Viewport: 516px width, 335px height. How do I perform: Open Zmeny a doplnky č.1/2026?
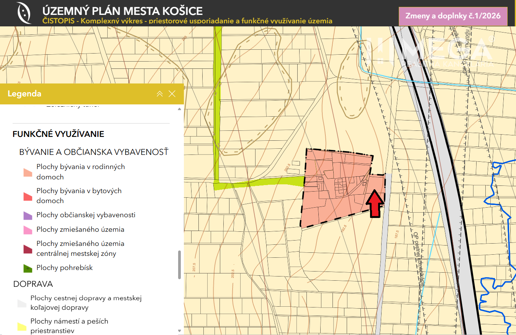(453, 16)
